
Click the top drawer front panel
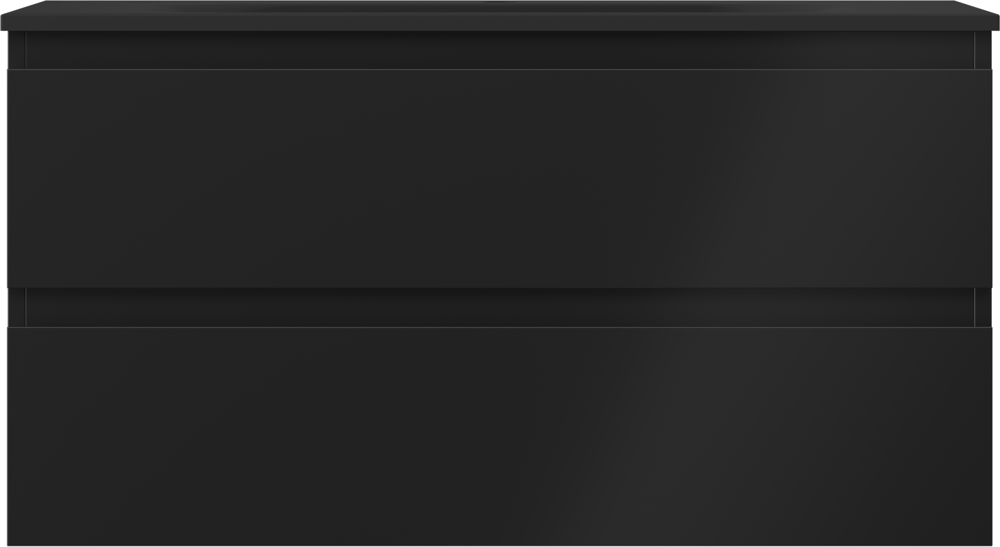(500, 179)
